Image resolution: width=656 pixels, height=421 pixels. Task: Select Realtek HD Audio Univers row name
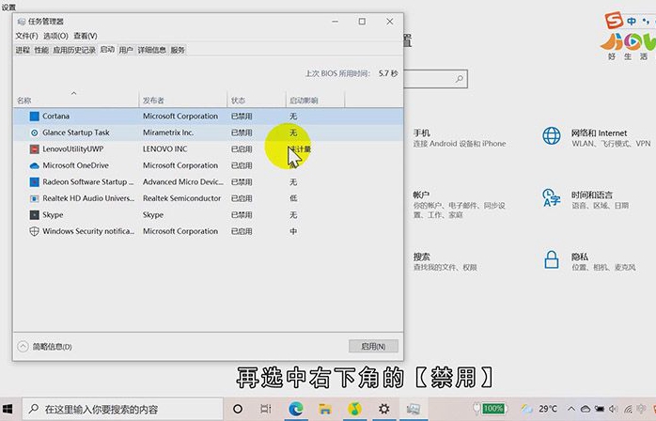pyautogui.click(x=88, y=198)
